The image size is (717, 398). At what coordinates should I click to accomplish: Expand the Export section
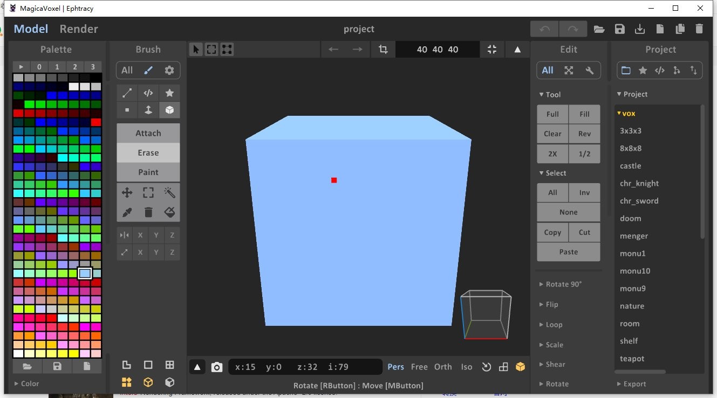(x=634, y=384)
